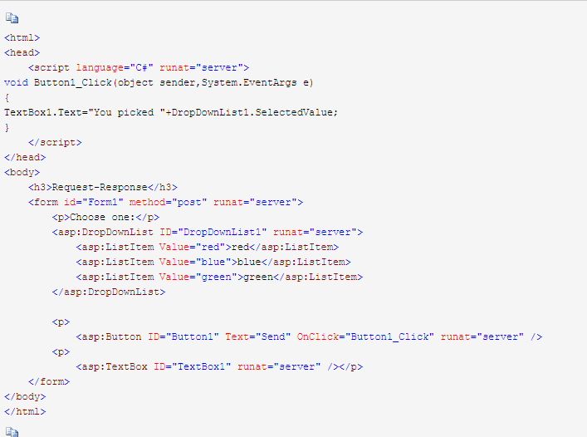
Task: Click the form id="Form1" line
Action: (165, 202)
